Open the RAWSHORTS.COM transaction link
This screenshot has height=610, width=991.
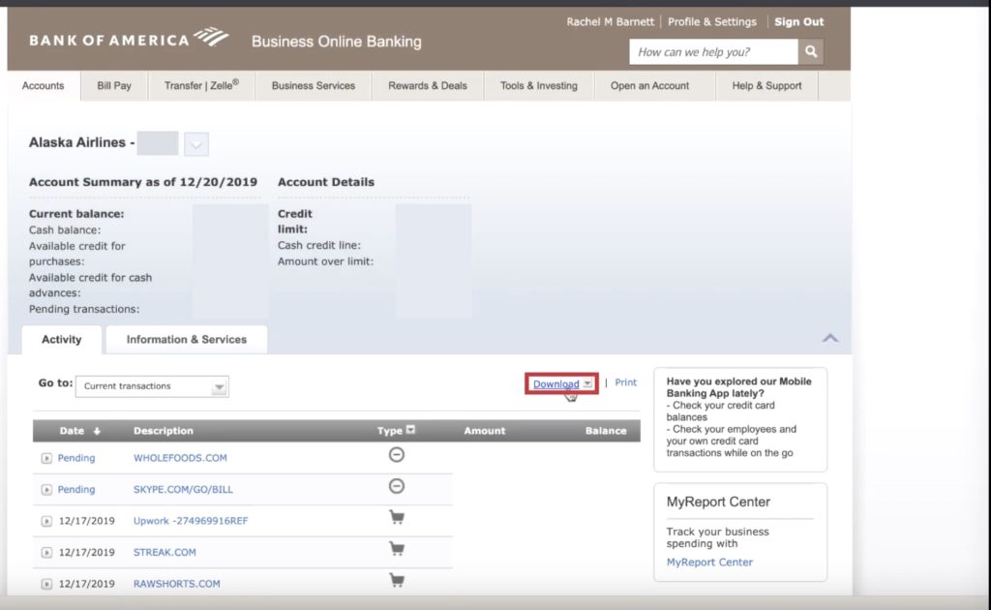176,584
